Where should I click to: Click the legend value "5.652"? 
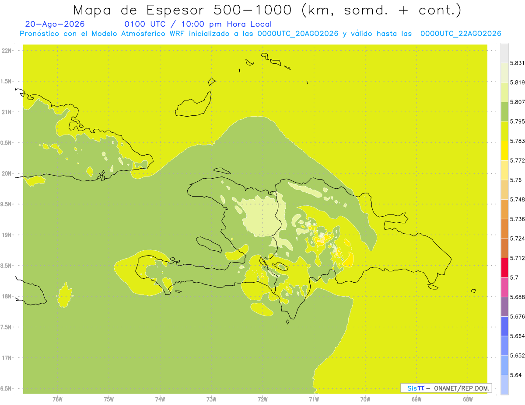click(517, 356)
